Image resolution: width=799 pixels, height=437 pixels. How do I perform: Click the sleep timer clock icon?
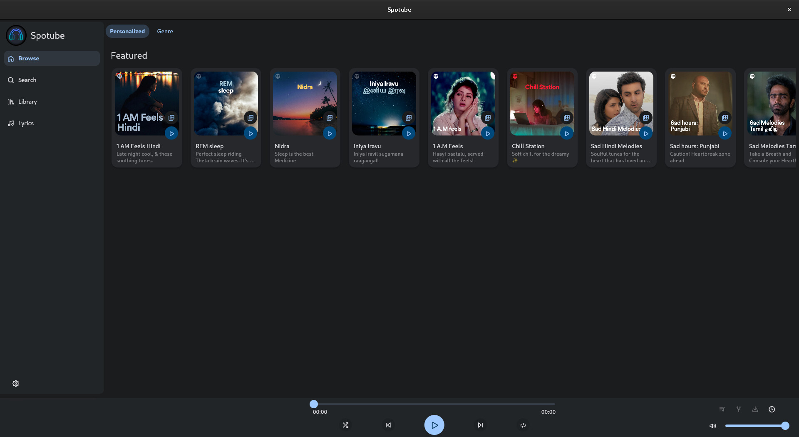(x=772, y=409)
